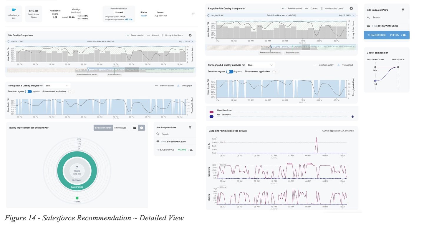
Task: Click Recommendation Issued marker in Endpoint-Pair Quality Comparison
Action: (x=270, y=53)
